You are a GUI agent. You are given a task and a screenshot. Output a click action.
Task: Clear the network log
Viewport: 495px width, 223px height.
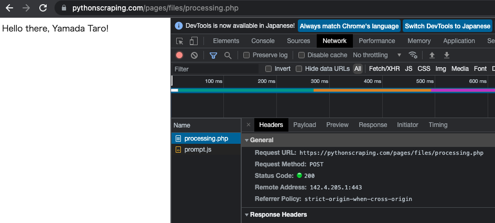pyautogui.click(x=194, y=55)
